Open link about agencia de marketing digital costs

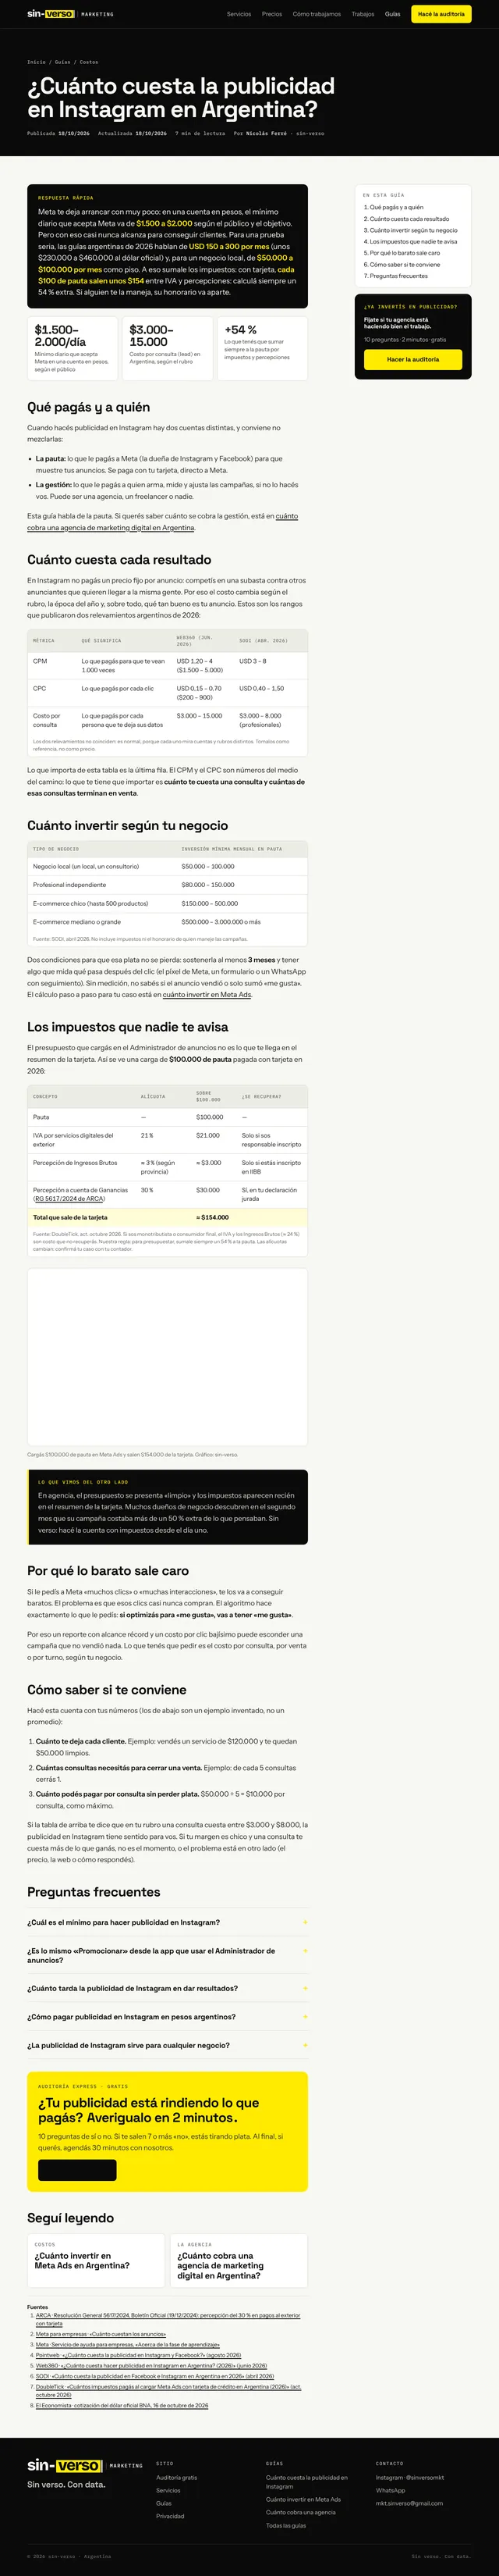tap(163, 522)
